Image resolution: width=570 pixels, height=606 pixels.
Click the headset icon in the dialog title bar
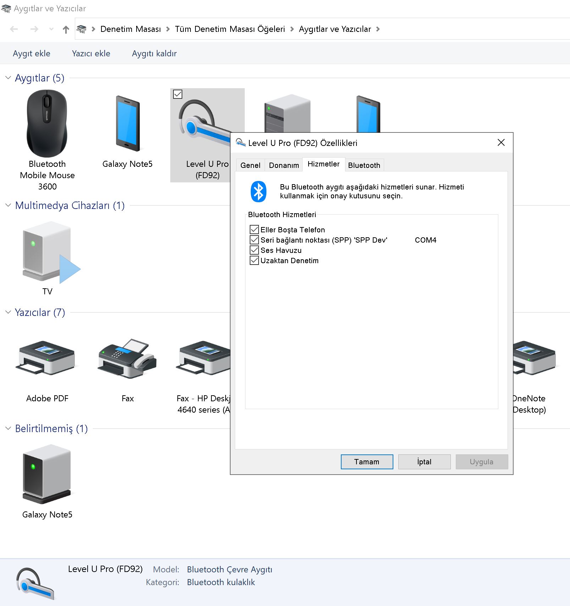tap(240, 142)
